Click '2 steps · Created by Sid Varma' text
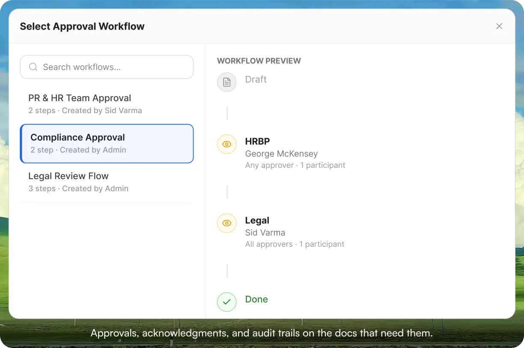 [85, 111]
